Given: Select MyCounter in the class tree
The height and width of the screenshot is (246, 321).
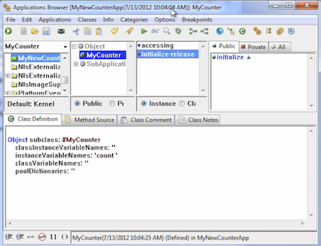Looking at the screenshot, I should click(103, 55).
